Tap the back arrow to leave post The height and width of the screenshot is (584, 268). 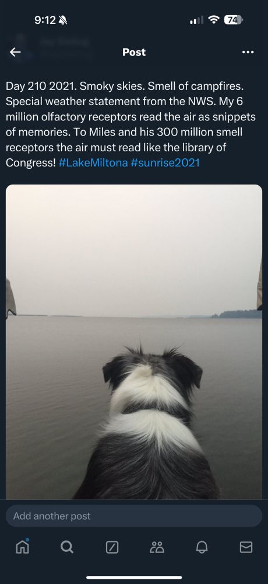pyautogui.click(x=15, y=52)
